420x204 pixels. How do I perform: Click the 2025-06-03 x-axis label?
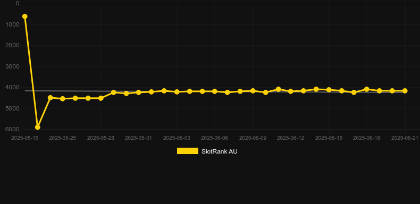[x=177, y=138]
